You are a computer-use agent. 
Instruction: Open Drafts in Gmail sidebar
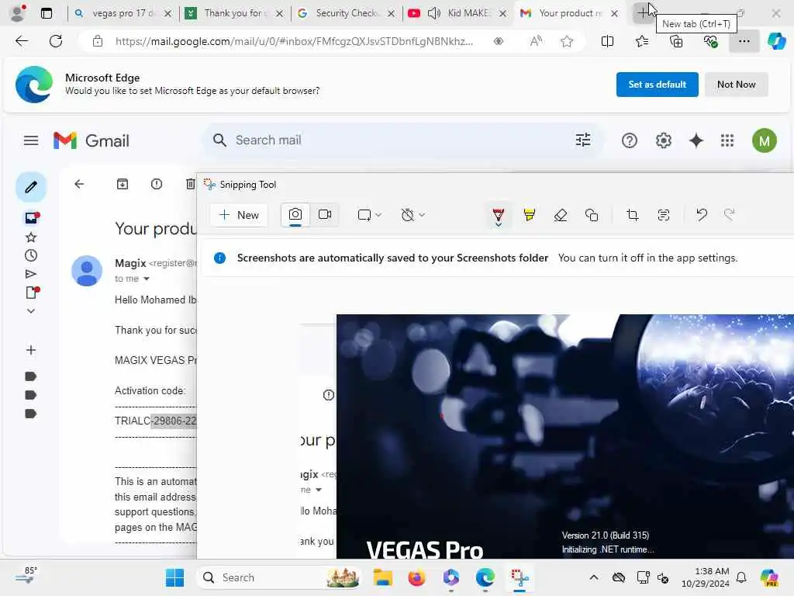point(32,293)
